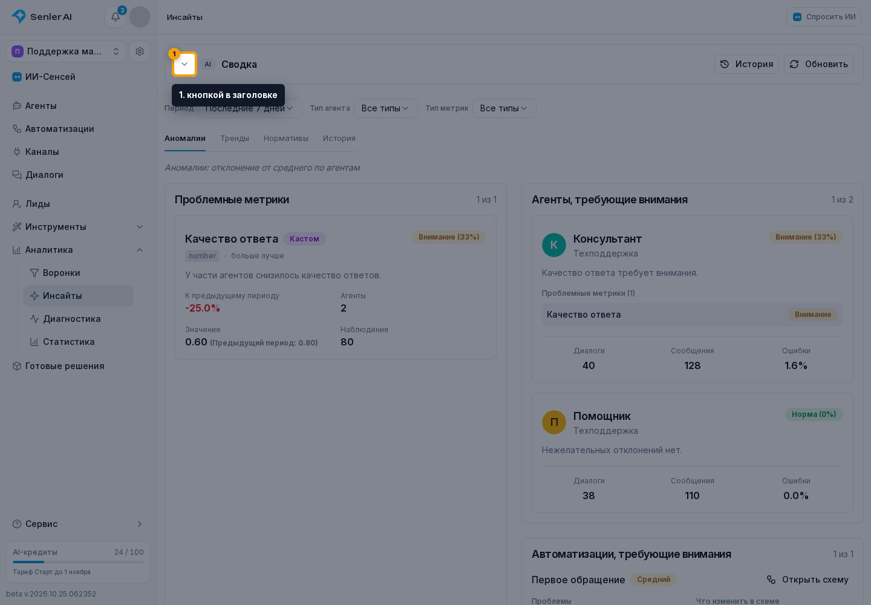Open Воронки under Аналитика
This screenshot has height=605, width=871.
pyautogui.click(x=79, y=273)
